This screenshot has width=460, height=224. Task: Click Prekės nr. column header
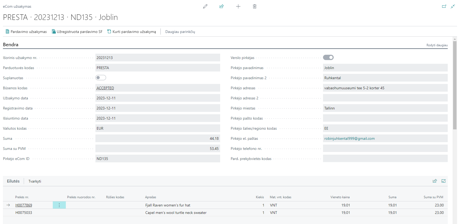[22, 197]
